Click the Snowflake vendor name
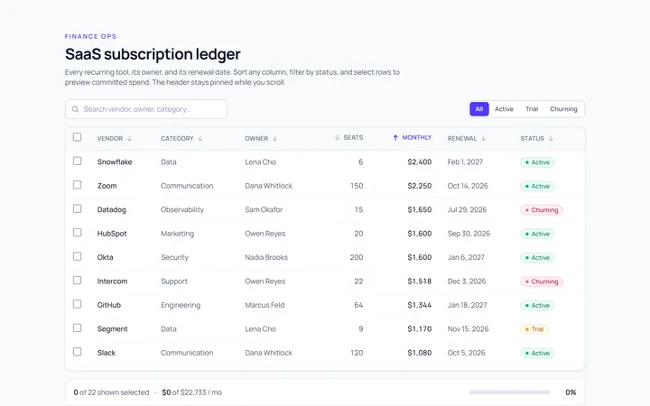The image size is (650, 406). (x=115, y=162)
